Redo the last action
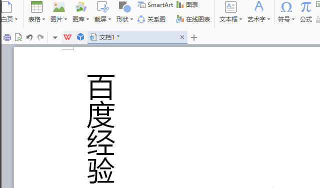 (x=40, y=37)
